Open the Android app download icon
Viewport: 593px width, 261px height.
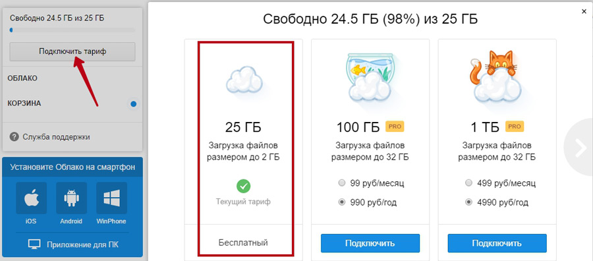(71, 198)
